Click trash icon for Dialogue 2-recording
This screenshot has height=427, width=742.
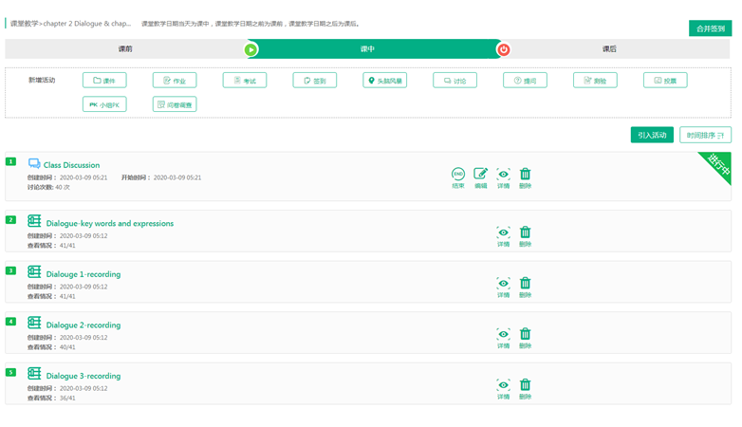[525, 334]
